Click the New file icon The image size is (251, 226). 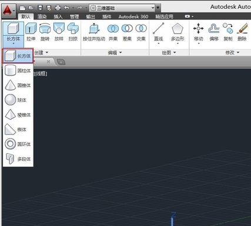23,8
